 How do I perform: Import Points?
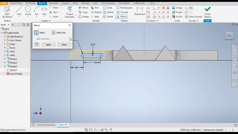coord(177,12)
